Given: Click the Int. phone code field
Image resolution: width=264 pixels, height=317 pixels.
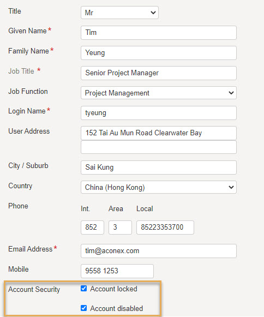Looking at the screenshot, I should [92, 228].
